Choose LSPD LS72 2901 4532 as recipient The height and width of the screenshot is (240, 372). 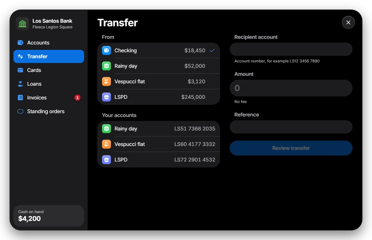[x=158, y=160]
